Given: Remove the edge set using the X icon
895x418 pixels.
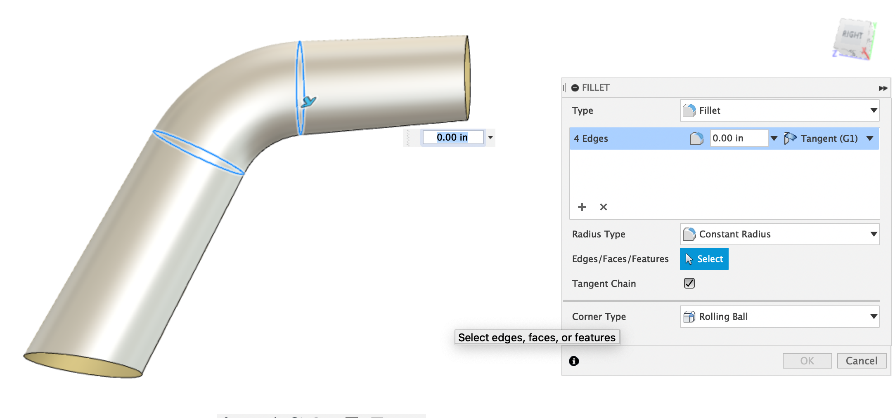Looking at the screenshot, I should (603, 207).
